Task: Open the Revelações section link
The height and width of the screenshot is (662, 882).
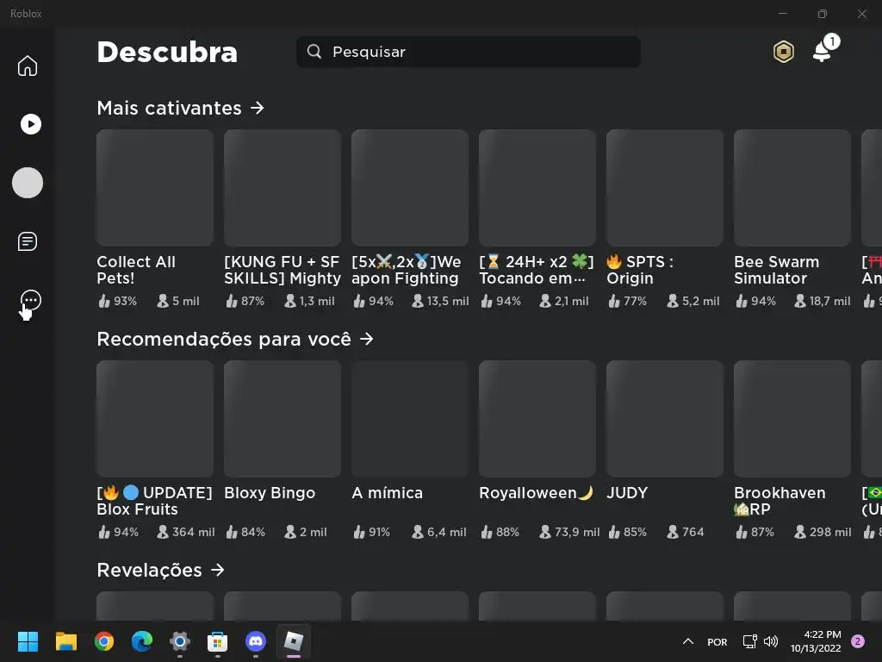Action: (x=160, y=570)
